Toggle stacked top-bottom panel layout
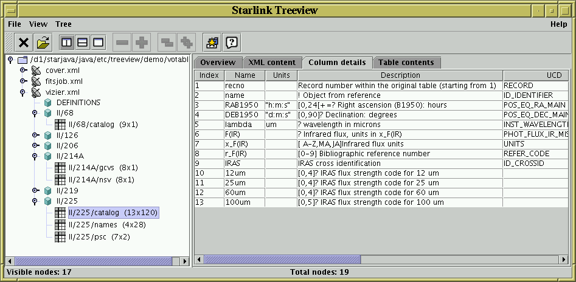 (82, 43)
